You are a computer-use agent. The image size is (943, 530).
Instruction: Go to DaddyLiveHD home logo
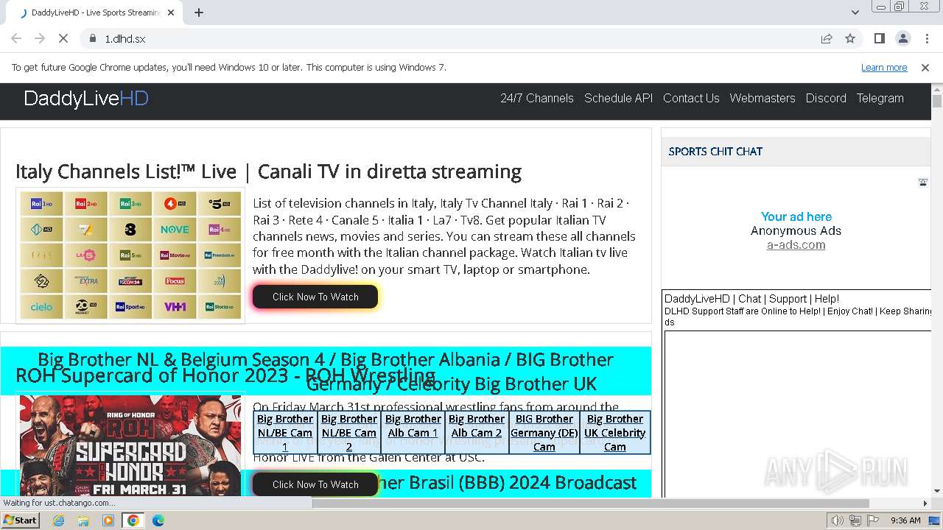tap(86, 99)
